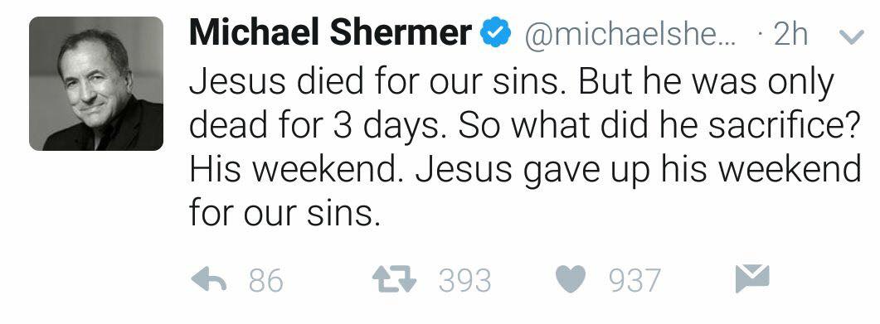Viewport: 880px width, 324px height.
Task: Click the 937 likes count
Action: tap(635, 280)
